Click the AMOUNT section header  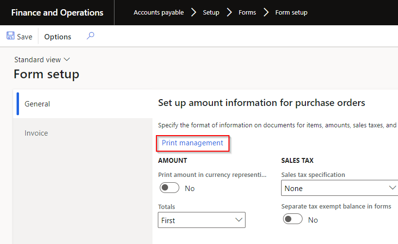click(x=172, y=160)
